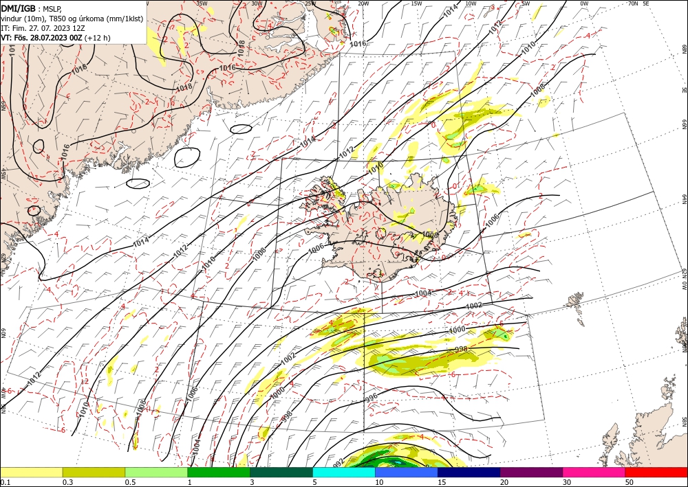Viewport: 688px width, 487px height.
Task: Click the '30W' longitude label
Action: pyautogui.click(x=257, y=3)
